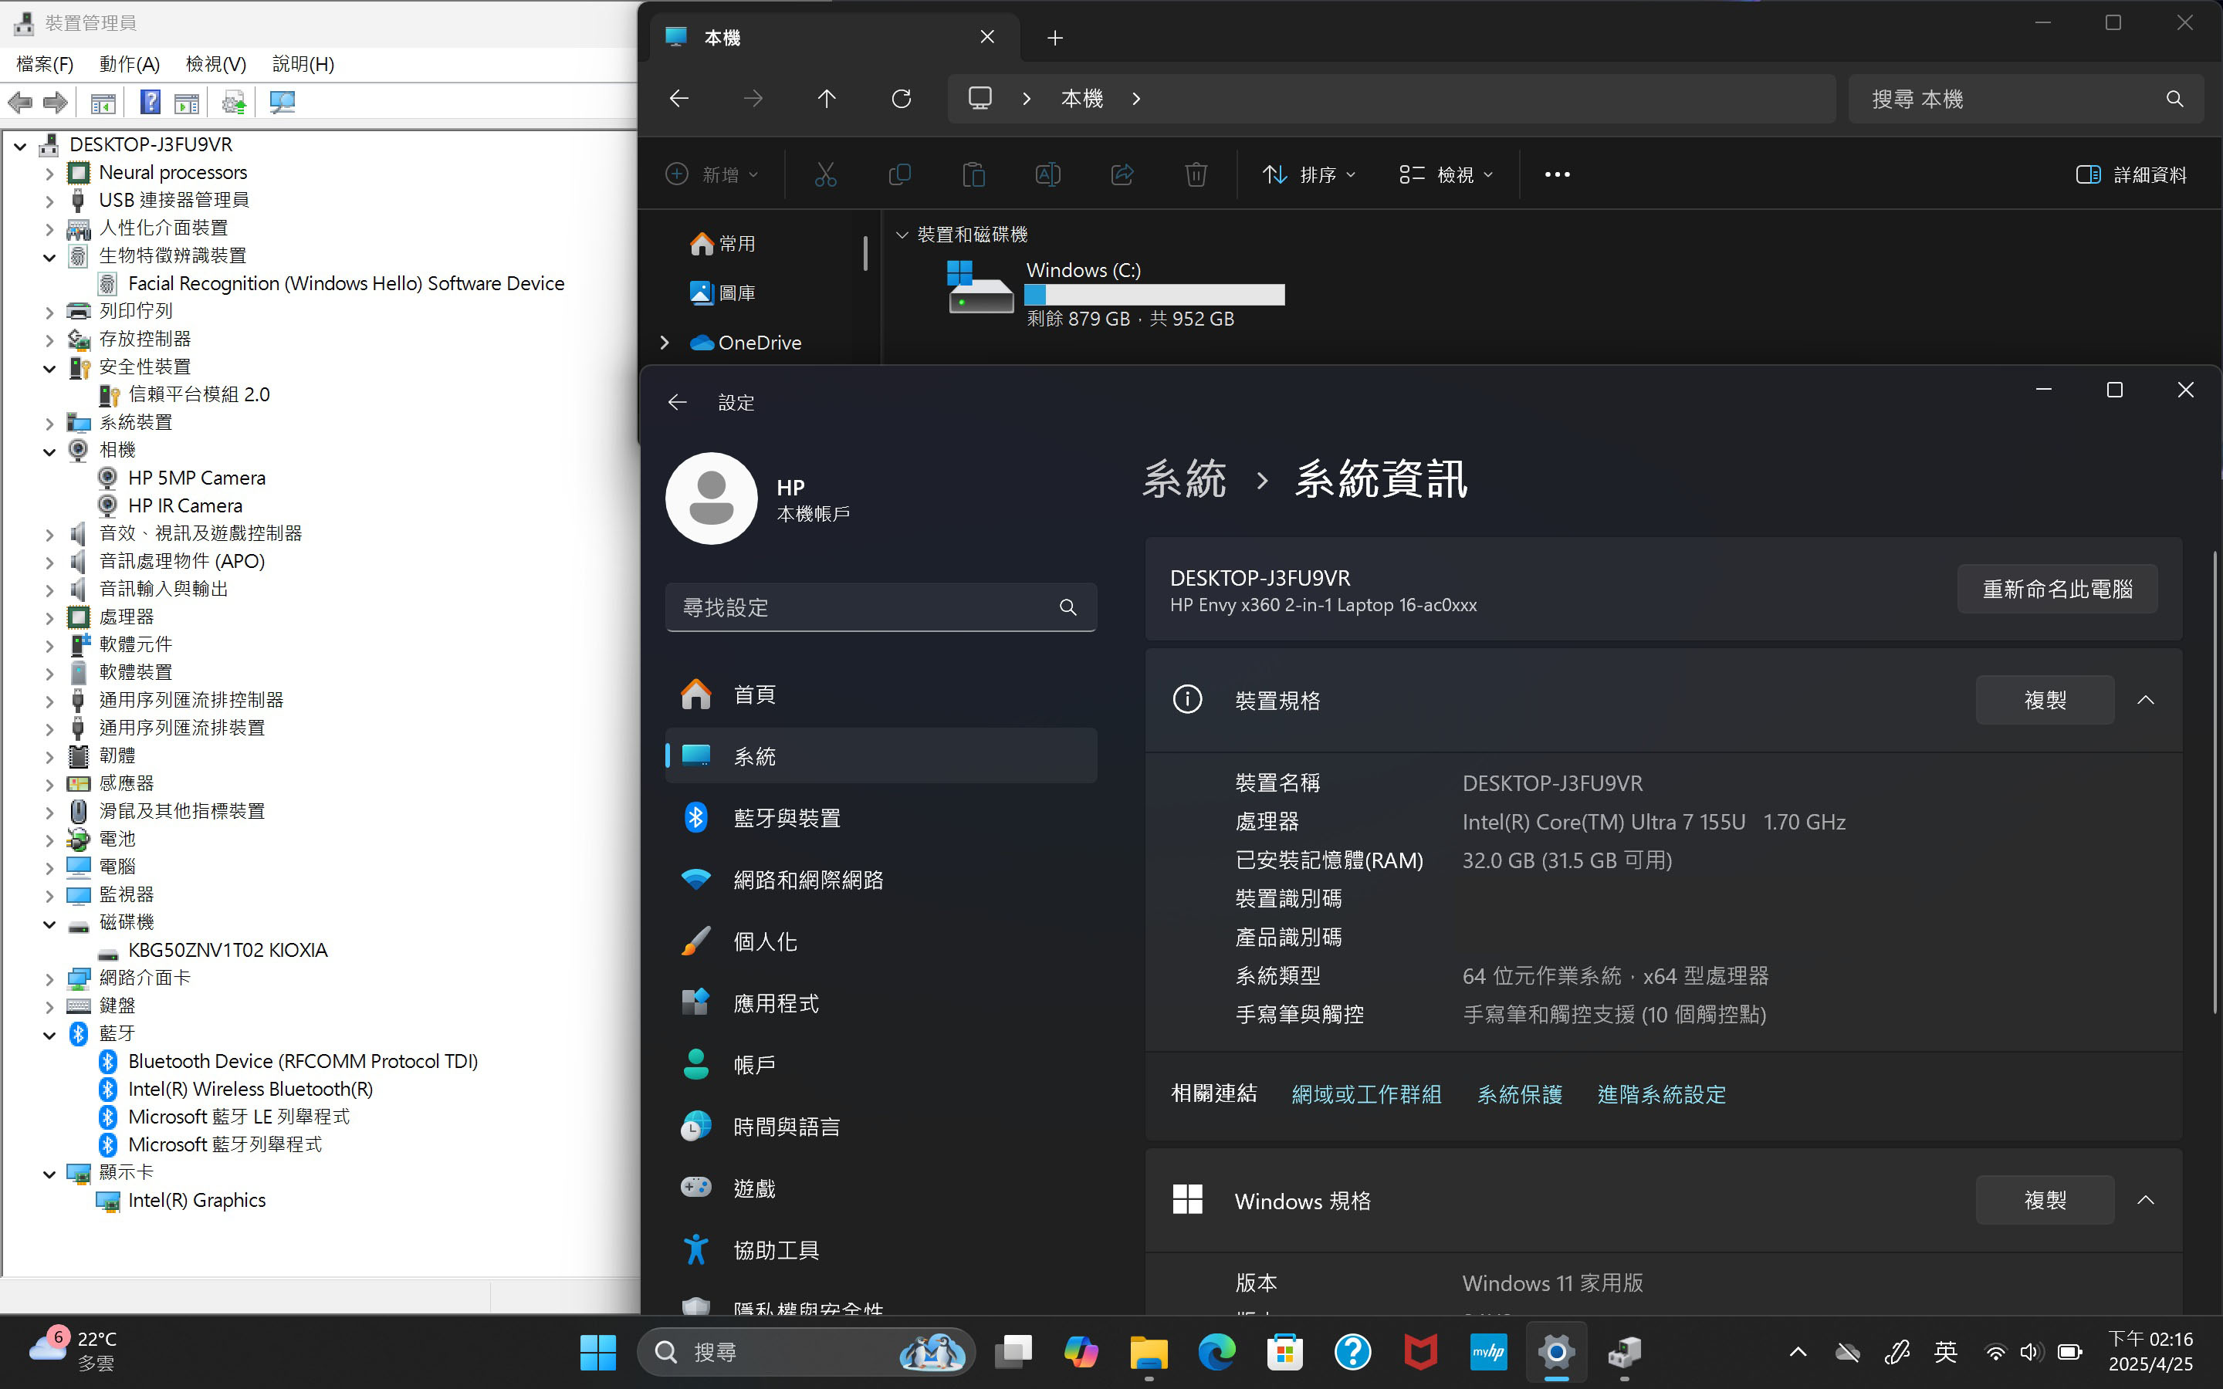The height and width of the screenshot is (1389, 2223).
Task: Click the Copy icon in Explorer toolbar
Action: [x=899, y=174]
